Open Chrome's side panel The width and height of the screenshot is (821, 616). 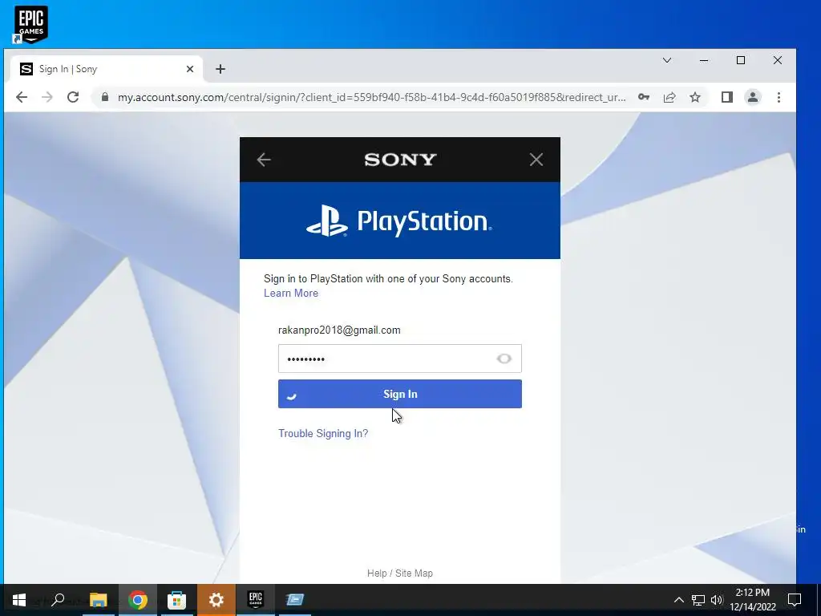click(x=726, y=97)
